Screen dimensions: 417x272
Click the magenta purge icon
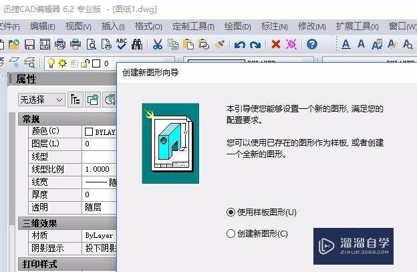point(291,44)
